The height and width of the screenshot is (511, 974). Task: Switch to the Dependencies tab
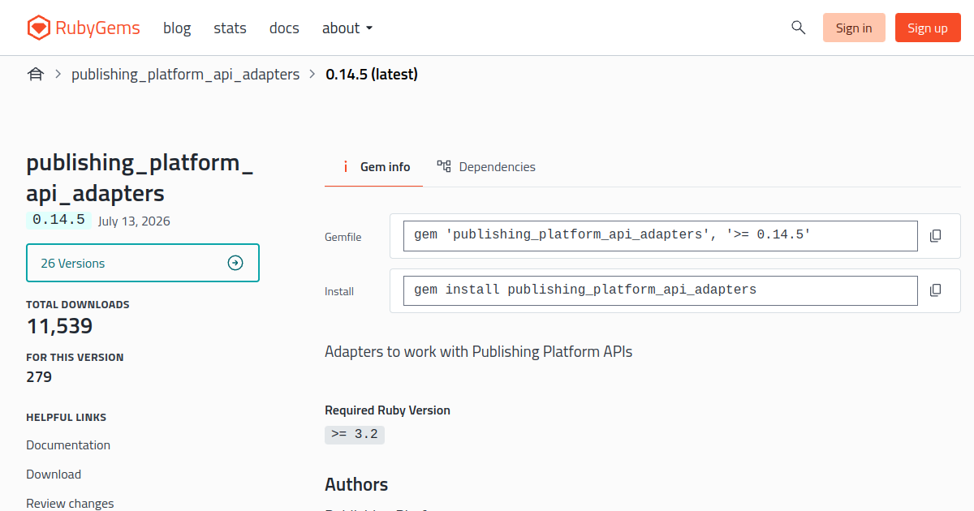[486, 167]
